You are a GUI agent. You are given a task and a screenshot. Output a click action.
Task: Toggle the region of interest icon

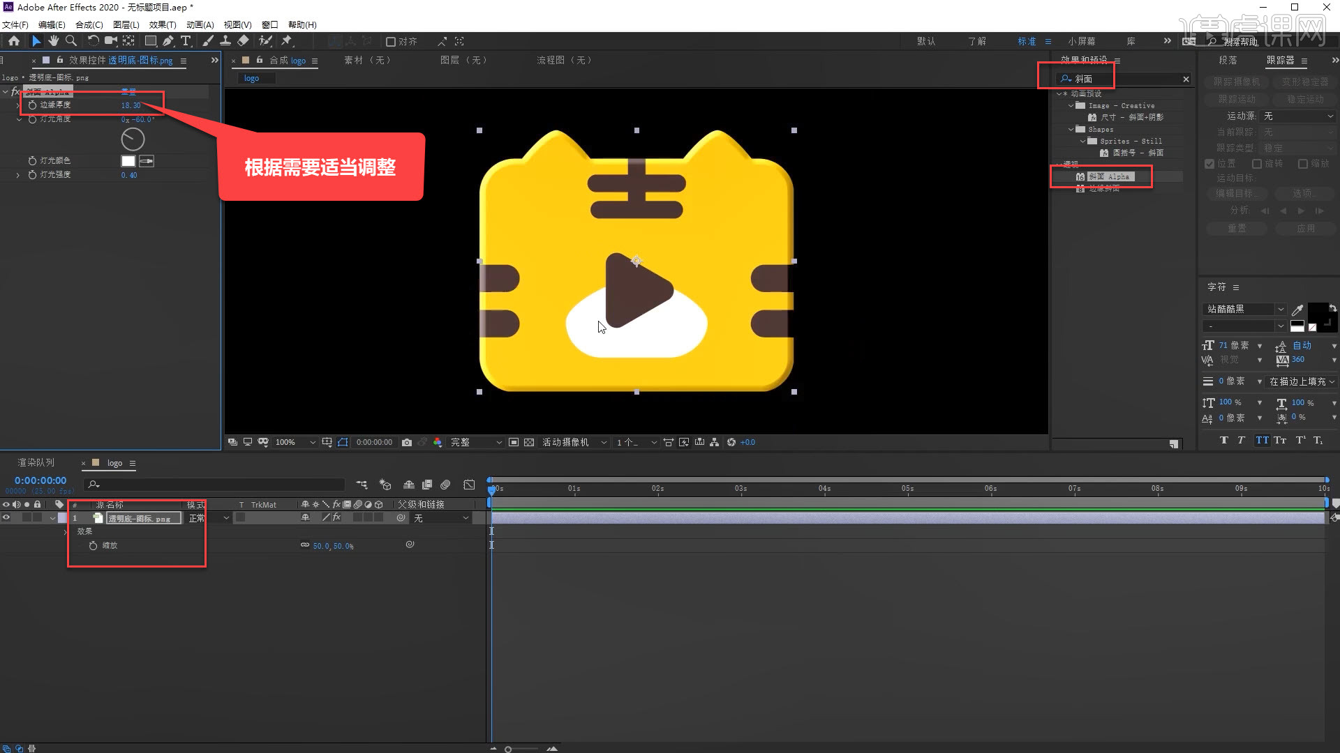tap(514, 443)
